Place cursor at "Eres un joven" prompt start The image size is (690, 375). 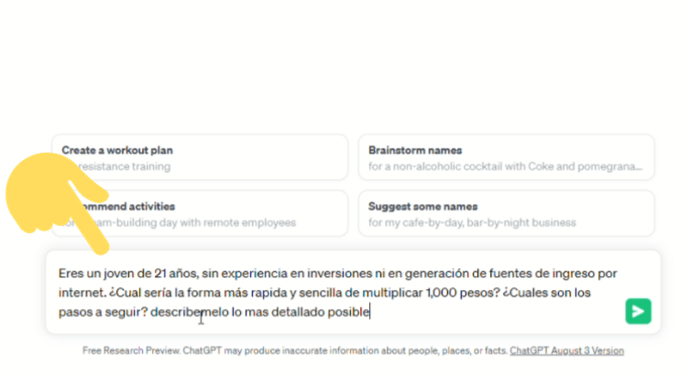(59, 273)
